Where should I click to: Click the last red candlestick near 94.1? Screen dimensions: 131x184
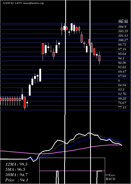point(99,58)
